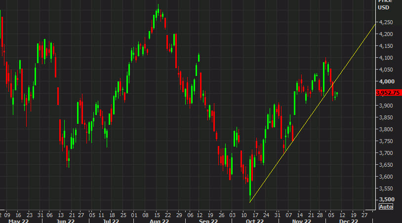This screenshot has height=223, width=402.
Task: Select the 4,150 price level label
Action: pos(386,46)
